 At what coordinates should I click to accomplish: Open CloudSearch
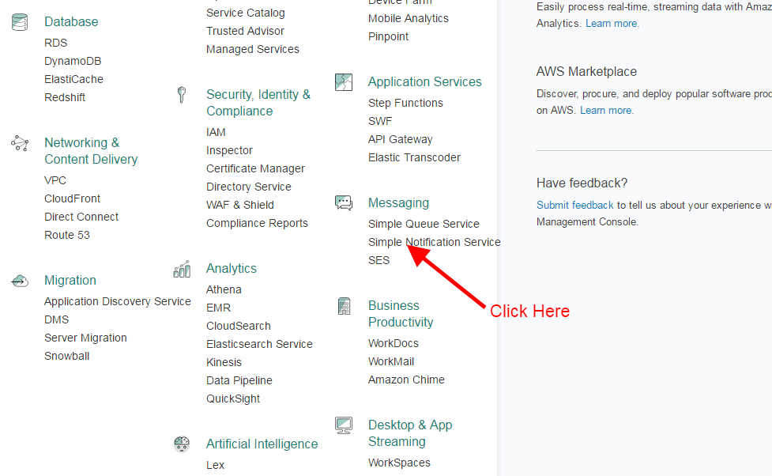[239, 327]
